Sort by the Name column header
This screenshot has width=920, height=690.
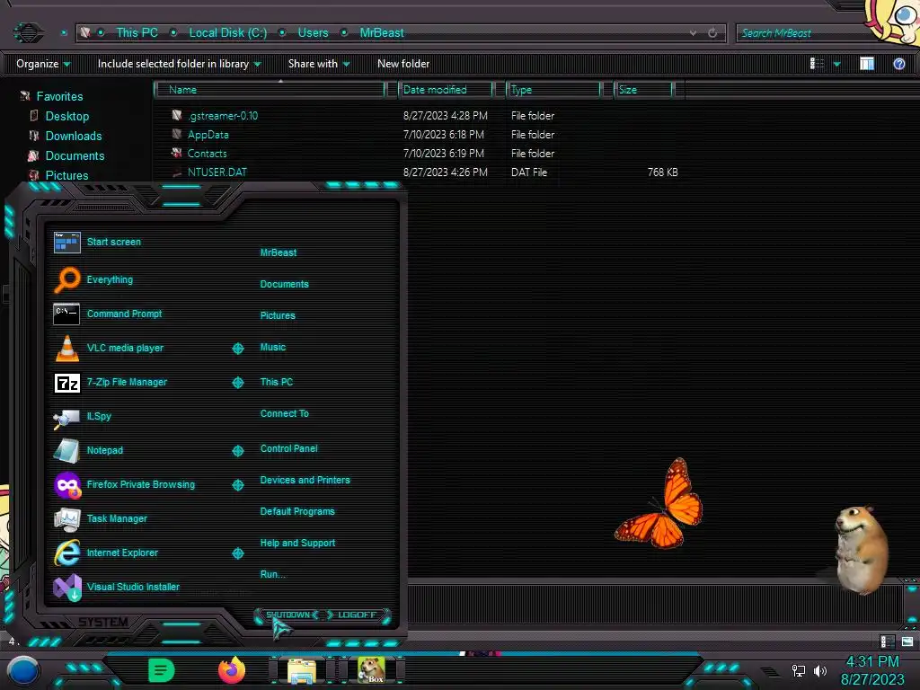click(271, 89)
